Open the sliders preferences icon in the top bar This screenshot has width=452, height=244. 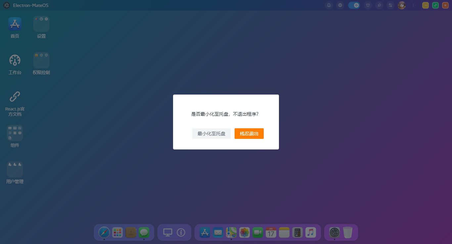coord(390,5)
